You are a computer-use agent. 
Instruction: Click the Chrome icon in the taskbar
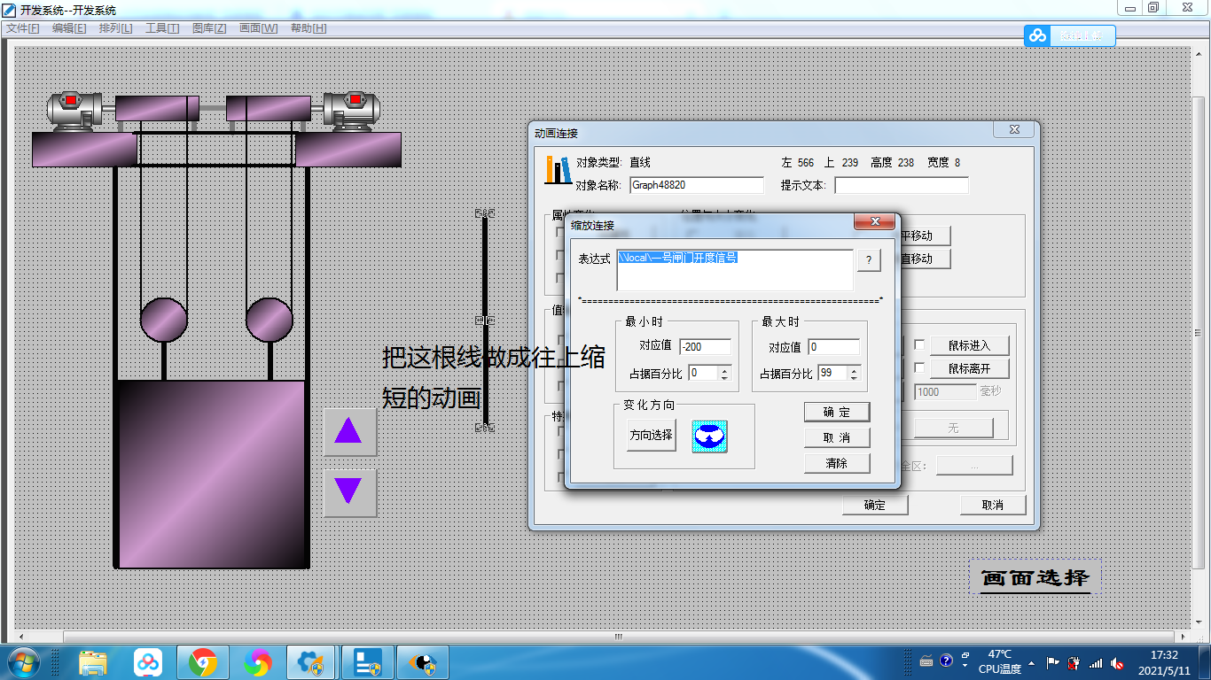click(203, 662)
